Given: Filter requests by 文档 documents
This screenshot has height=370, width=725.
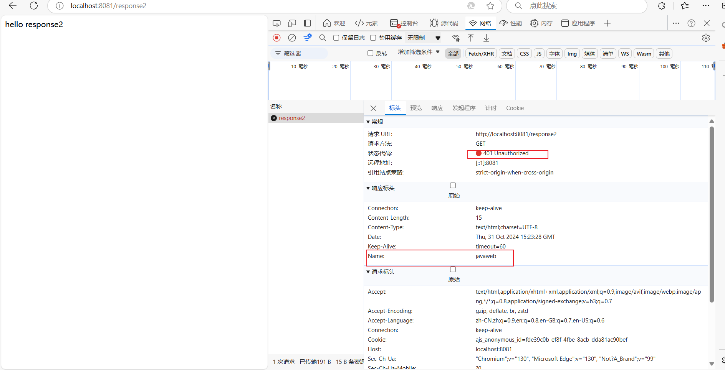Looking at the screenshot, I should [507, 54].
